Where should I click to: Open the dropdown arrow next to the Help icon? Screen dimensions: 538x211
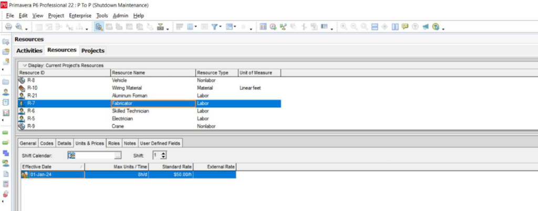tap(443, 28)
